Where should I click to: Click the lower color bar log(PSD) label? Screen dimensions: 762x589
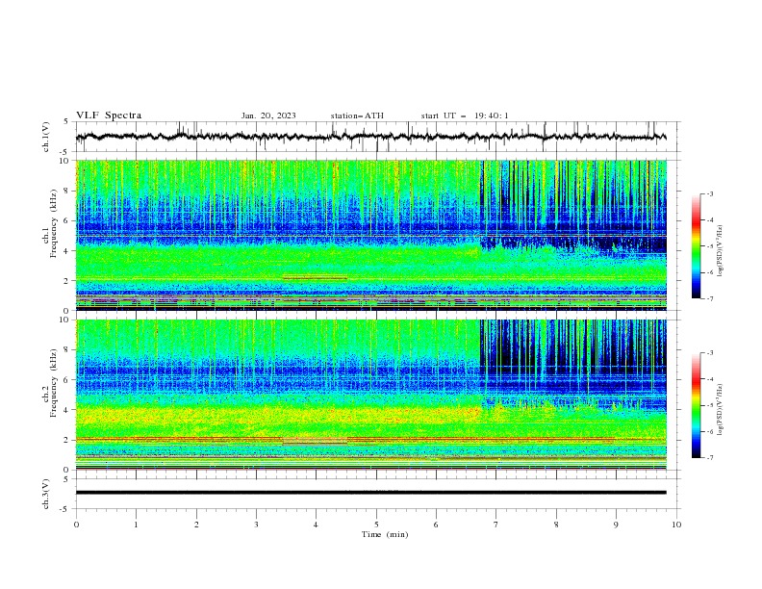click(x=720, y=410)
